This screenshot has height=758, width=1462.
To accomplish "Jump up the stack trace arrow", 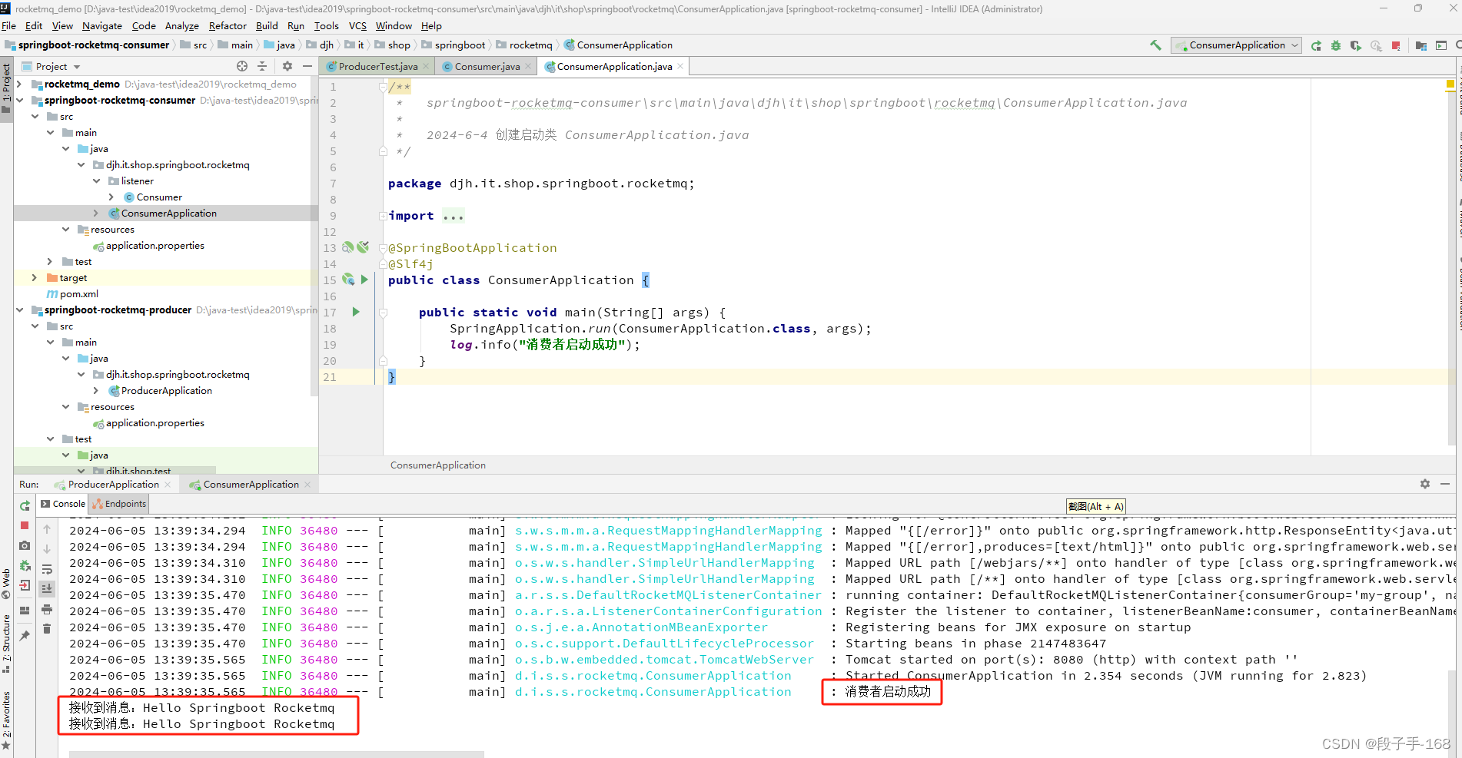I will click(x=47, y=529).
